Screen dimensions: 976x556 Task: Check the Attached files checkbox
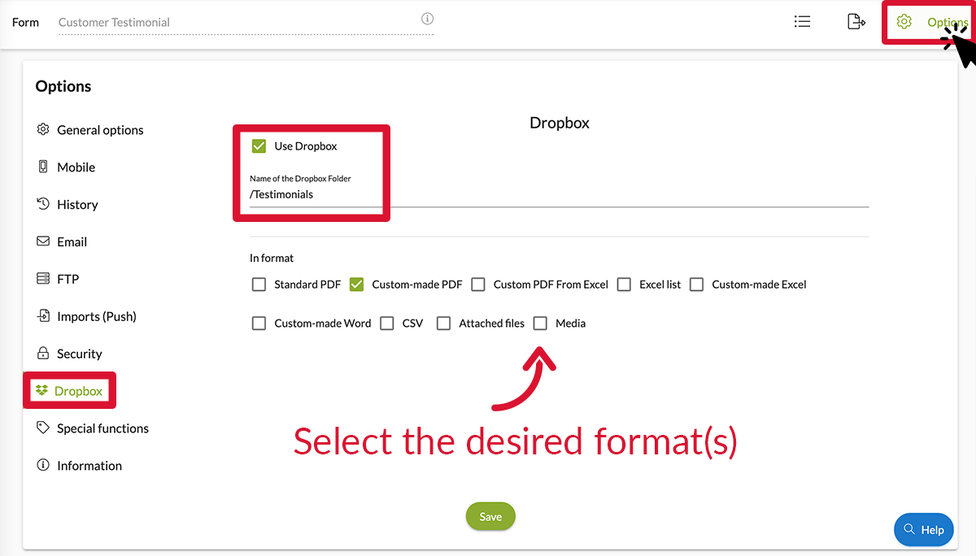443,324
